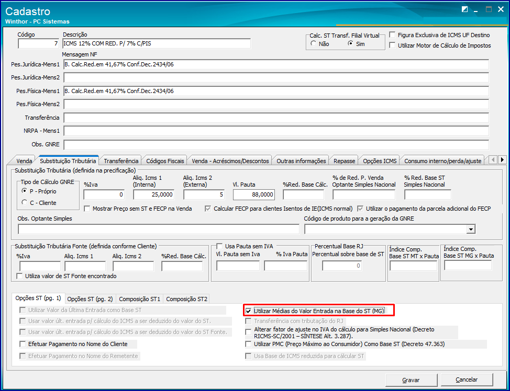
Task: Select Sim for Calc. ST Transf. Filial Virtual
Action: (x=350, y=43)
